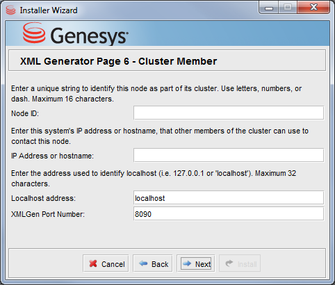Click the Localhost address field

tap(229, 197)
